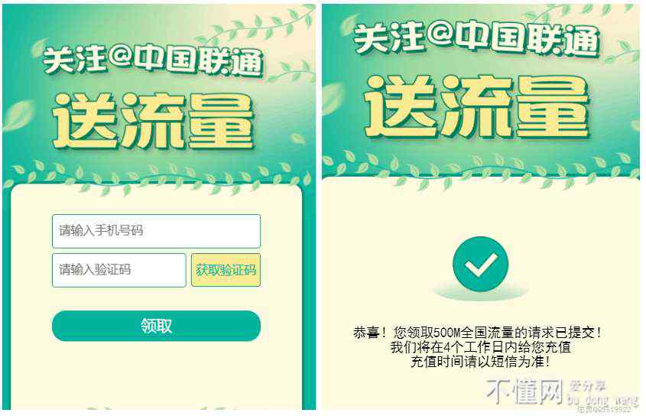The height and width of the screenshot is (416, 646).
Task: Click the large leaf icon beside left title
Action: pos(18,116)
